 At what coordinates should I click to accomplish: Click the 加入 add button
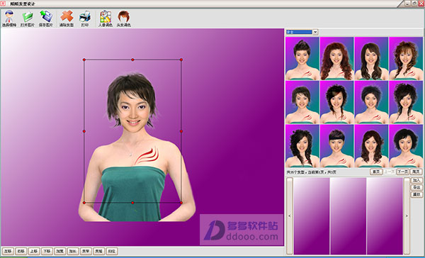click(x=416, y=181)
